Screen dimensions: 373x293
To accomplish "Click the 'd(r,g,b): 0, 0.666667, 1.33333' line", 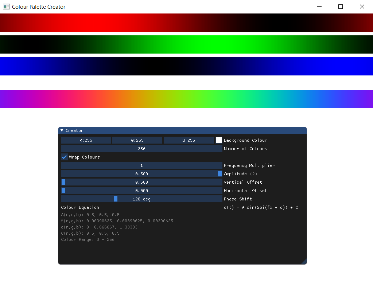I will tap(99, 227).
